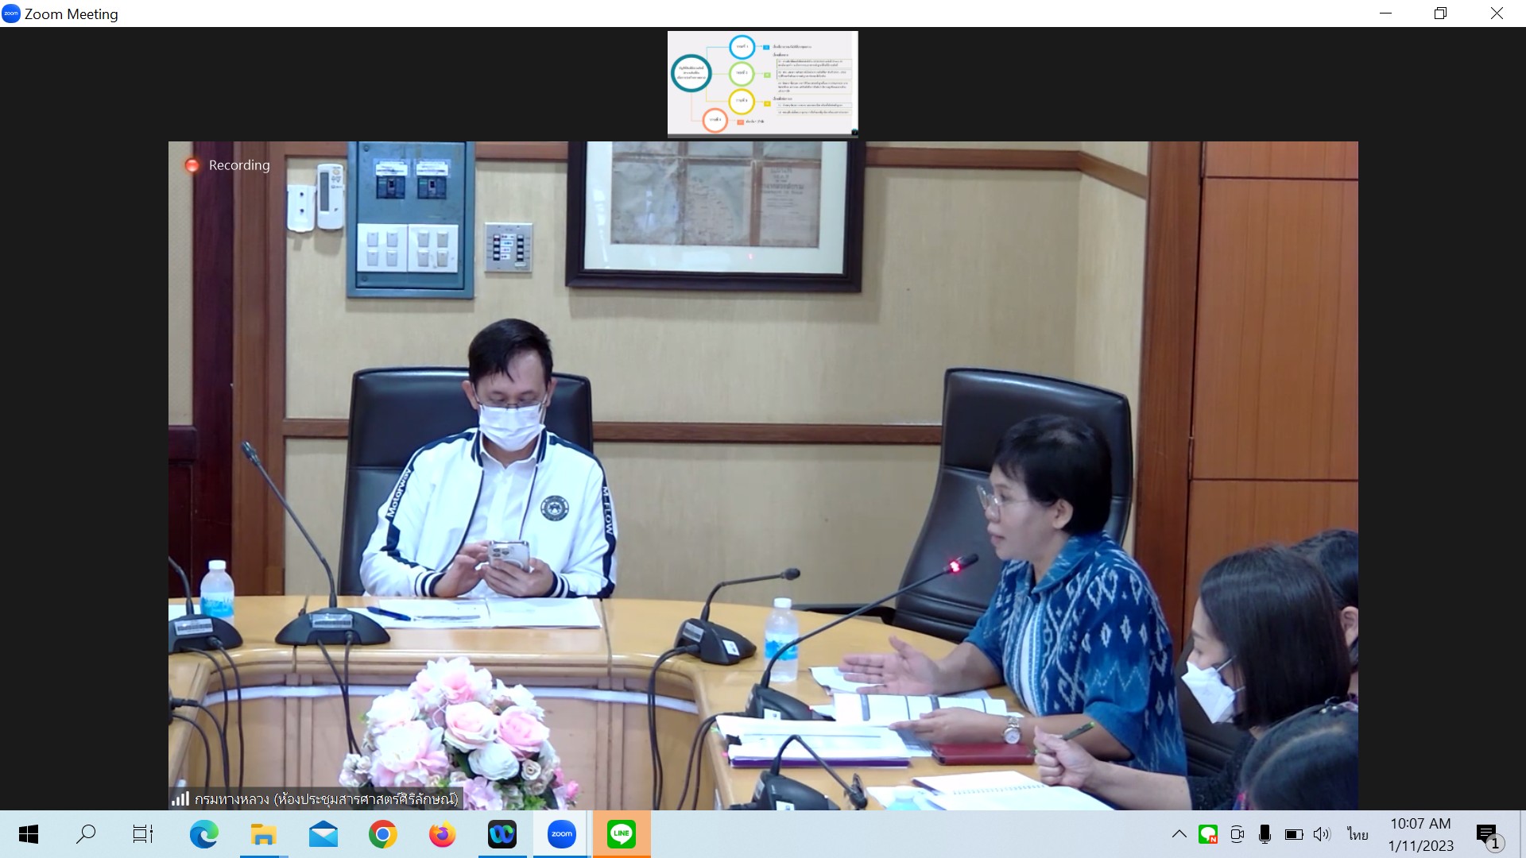Click the microphone tray icon
Screen dimensions: 1526x858
pos(1265,834)
